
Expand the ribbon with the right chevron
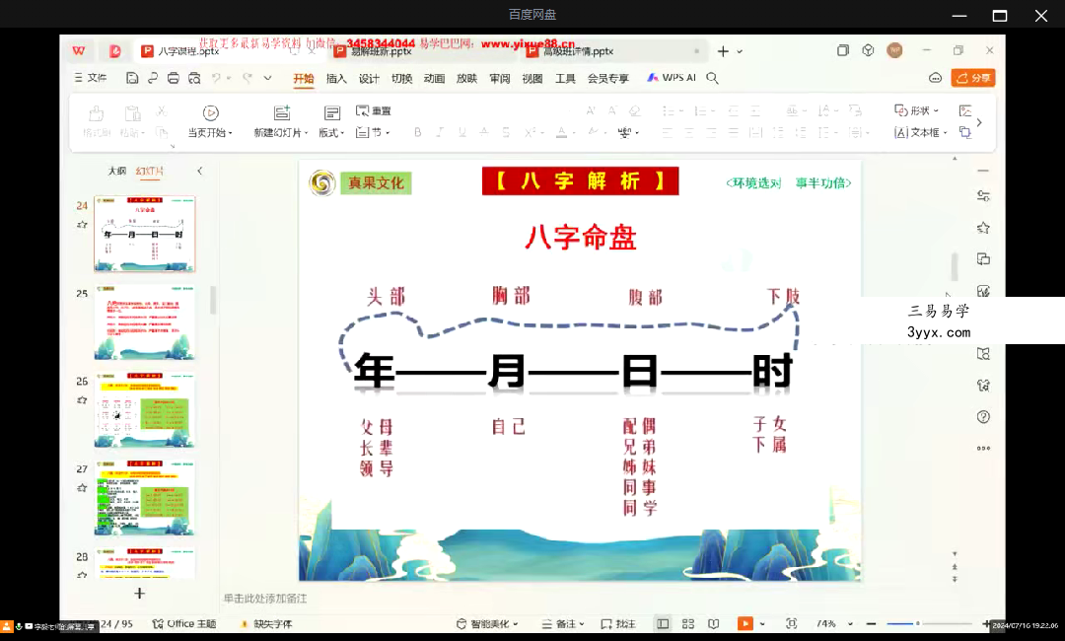pyautogui.click(x=979, y=122)
